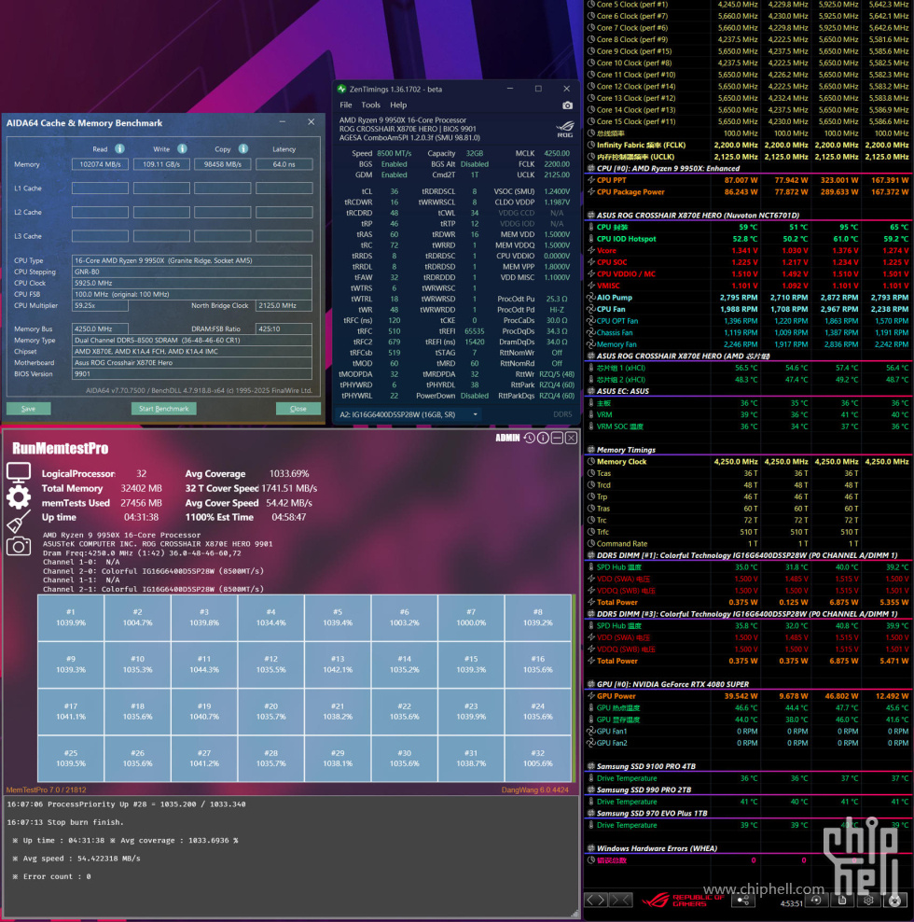Click the Memory Read value field 102074 MB/s

point(100,164)
